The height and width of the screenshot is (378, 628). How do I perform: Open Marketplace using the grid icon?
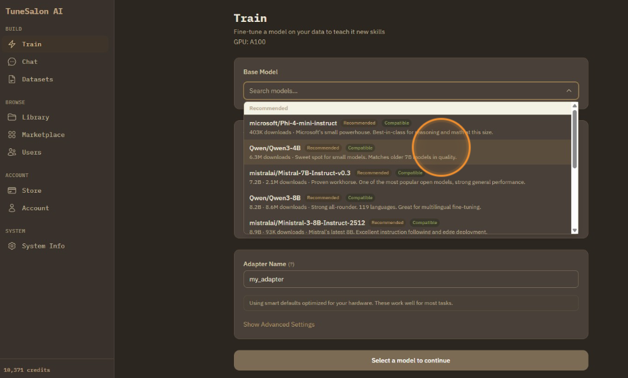point(13,135)
